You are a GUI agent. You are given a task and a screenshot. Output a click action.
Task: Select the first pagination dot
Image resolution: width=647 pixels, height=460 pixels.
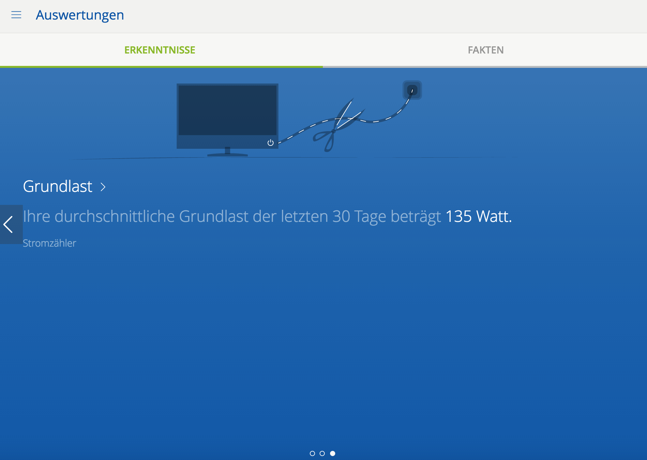(312, 453)
